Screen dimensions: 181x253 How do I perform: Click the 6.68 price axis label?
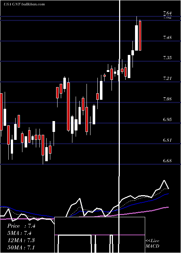(167, 161)
